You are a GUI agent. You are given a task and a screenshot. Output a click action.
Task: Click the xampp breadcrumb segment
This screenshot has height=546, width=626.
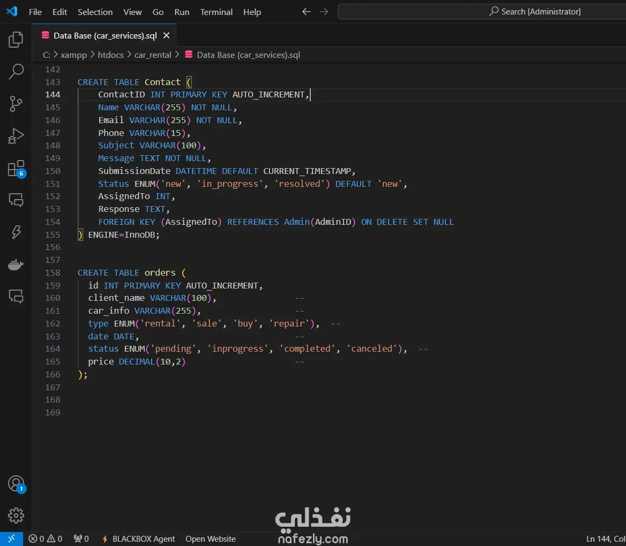(x=73, y=55)
